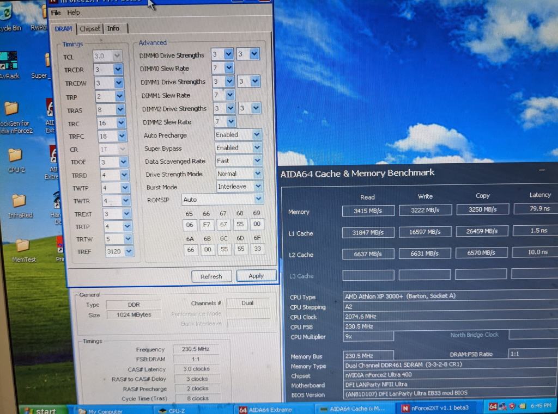Click ROMSIP register 6F field
The height and width of the screenshot is (414, 558).
pos(258,249)
